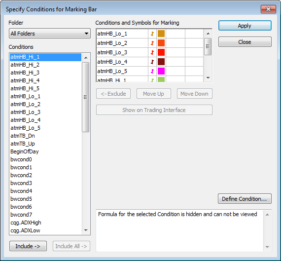Click the magenta marker symbol for atmHB_Lo_5

[x=152, y=71]
